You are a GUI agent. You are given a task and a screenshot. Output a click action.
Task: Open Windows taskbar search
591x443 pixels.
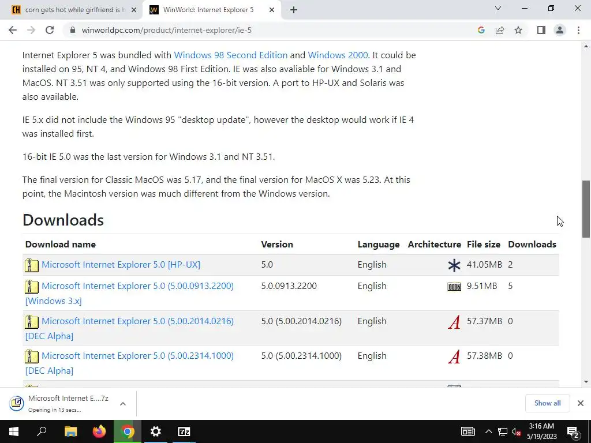point(42,431)
